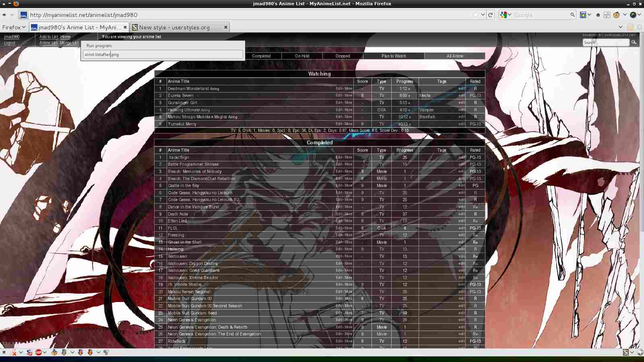Open the Anime List link in the header

[x=48, y=43]
